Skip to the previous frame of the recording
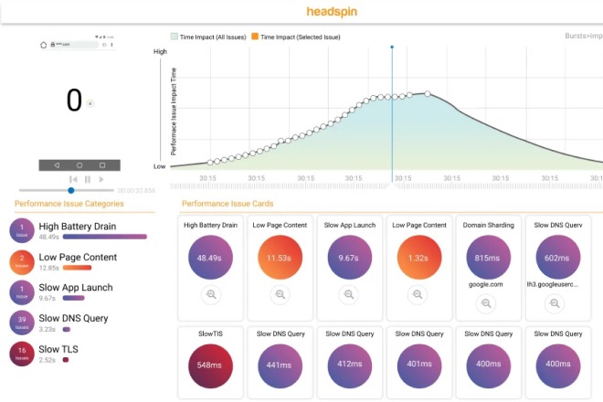603x402 pixels. click(74, 179)
